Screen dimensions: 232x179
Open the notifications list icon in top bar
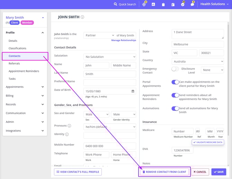click(144, 4)
